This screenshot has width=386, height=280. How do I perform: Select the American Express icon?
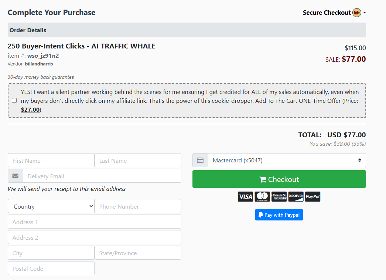pos(279,196)
